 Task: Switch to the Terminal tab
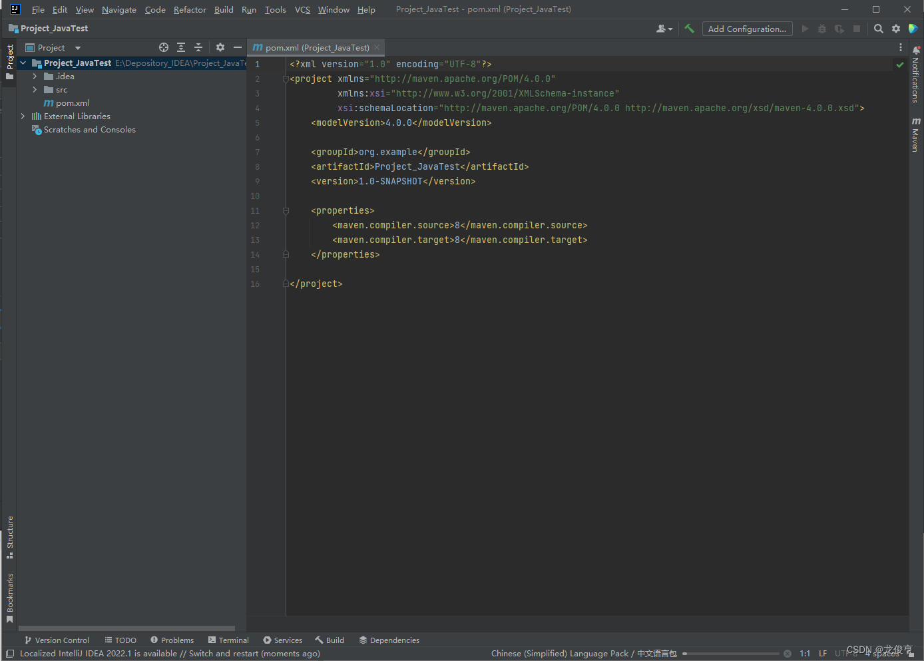(228, 640)
